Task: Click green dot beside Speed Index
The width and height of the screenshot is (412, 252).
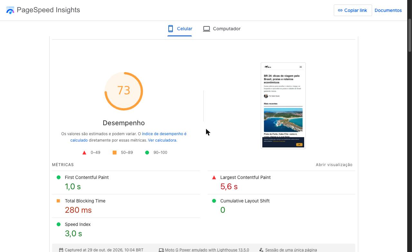Action: coord(59,224)
